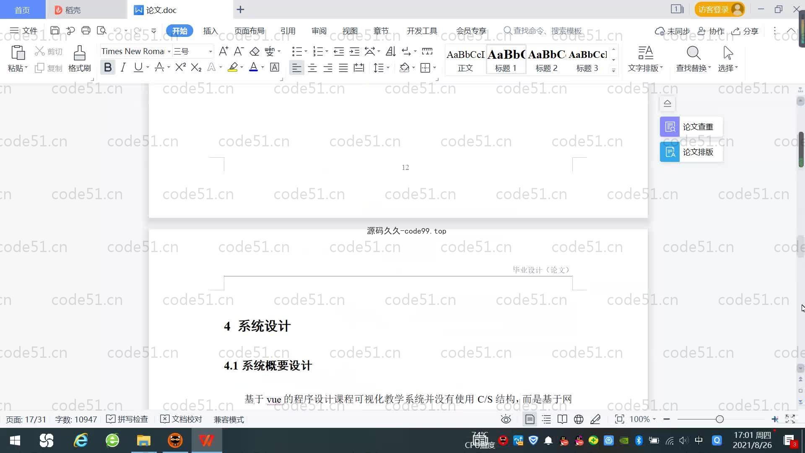
Task: Click the Sort icon
Action: (x=391, y=51)
